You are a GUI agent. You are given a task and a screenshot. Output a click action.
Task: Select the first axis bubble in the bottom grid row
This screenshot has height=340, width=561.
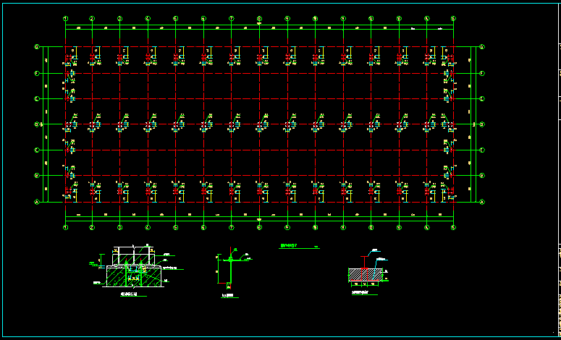(65, 228)
